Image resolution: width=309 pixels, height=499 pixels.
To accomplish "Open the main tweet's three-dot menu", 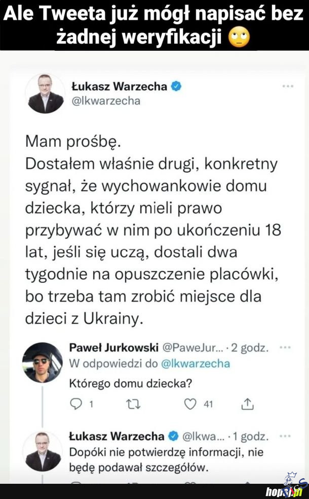I will [x=288, y=87].
